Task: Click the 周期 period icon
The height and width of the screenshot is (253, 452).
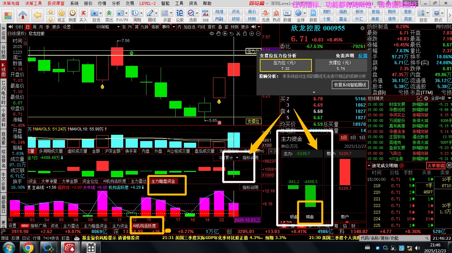Action: point(135,13)
